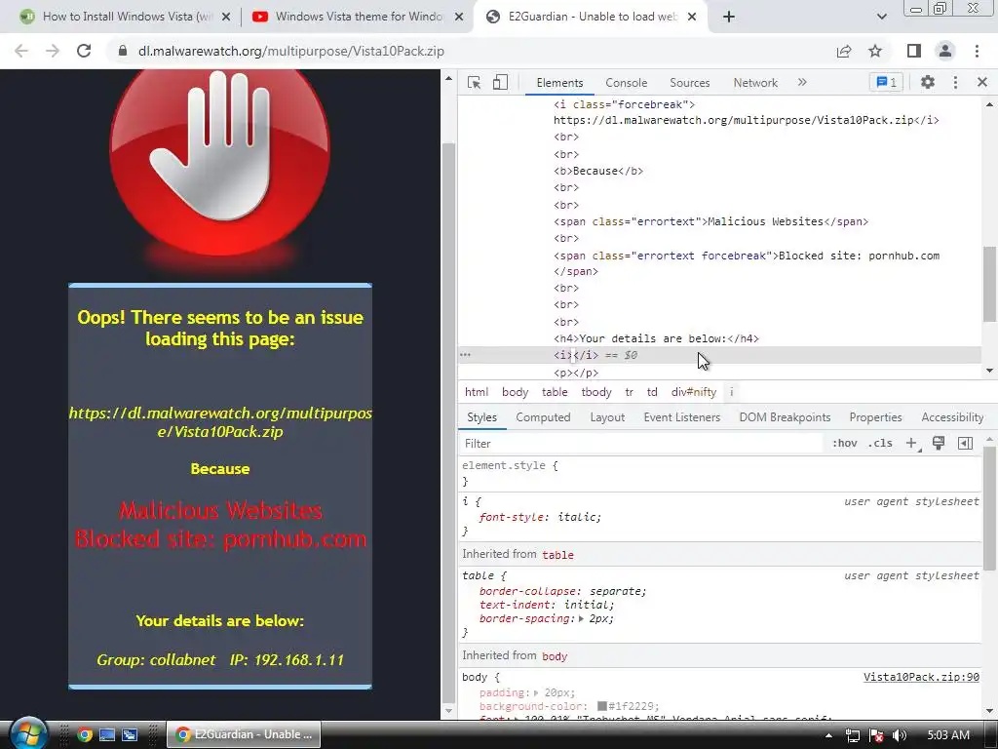Select body in the breadcrumb
This screenshot has width=998, height=749.
point(515,392)
